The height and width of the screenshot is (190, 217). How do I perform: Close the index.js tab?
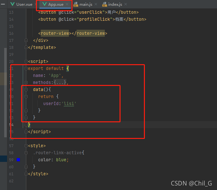click(x=126, y=4)
